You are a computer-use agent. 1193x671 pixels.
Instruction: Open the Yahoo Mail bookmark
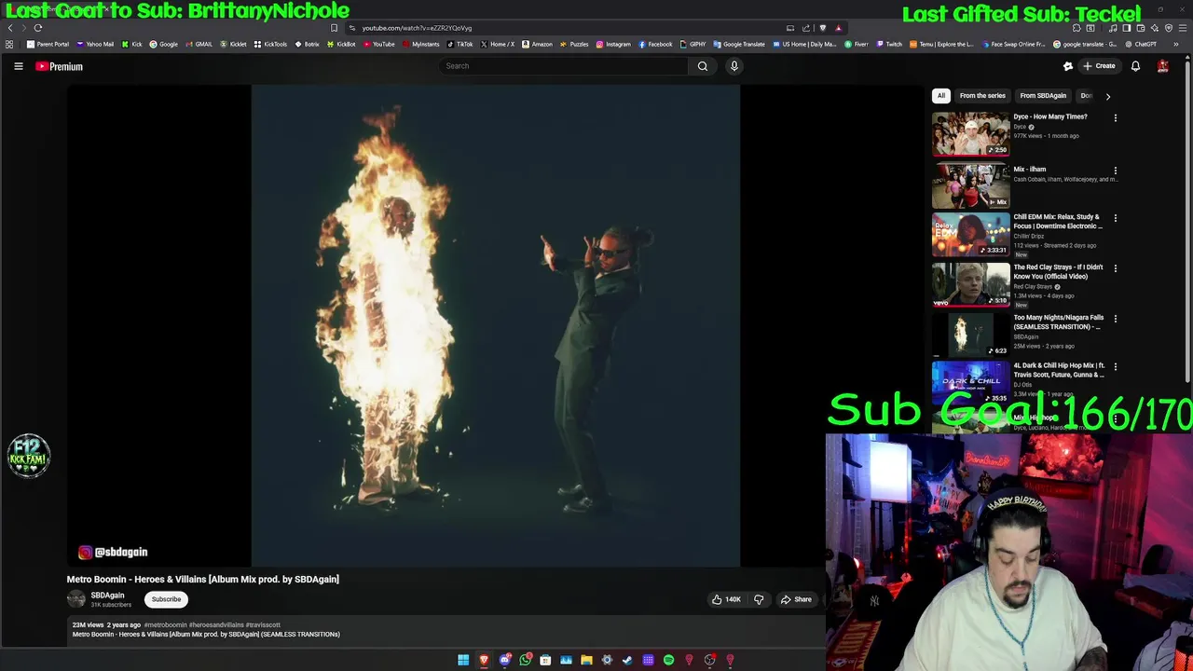(x=95, y=44)
